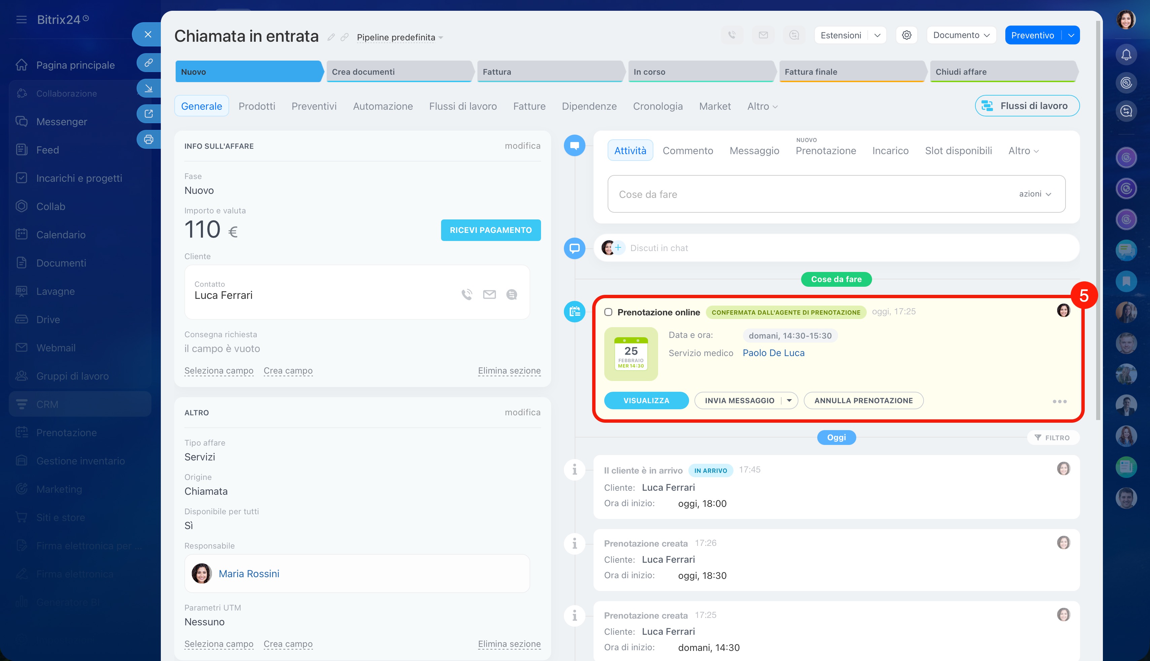The height and width of the screenshot is (661, 1150).
Task: Click pencil icon to edit deal title
Action: tap(331, 37)
